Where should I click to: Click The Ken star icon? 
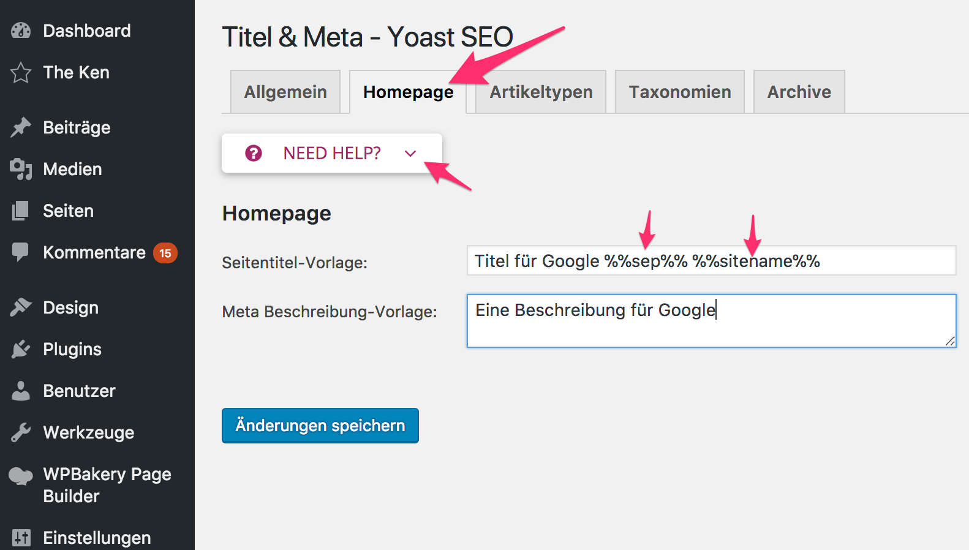[21, 72]
